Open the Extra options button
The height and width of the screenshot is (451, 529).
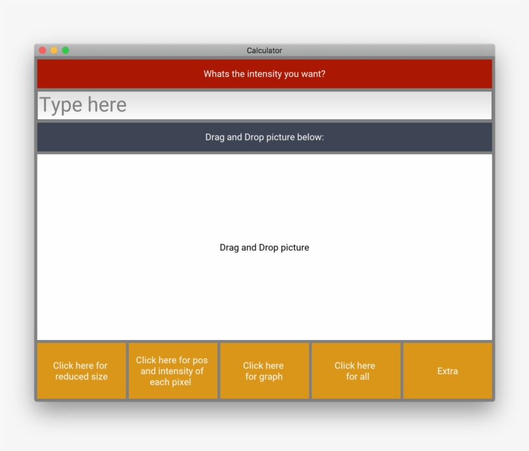point(447,371)
